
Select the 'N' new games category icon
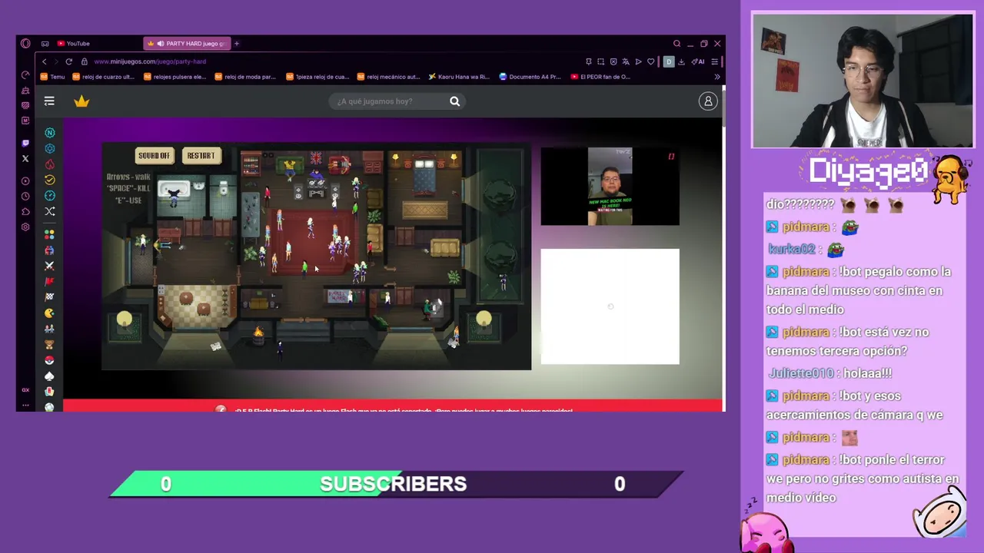tap(49, 133)
